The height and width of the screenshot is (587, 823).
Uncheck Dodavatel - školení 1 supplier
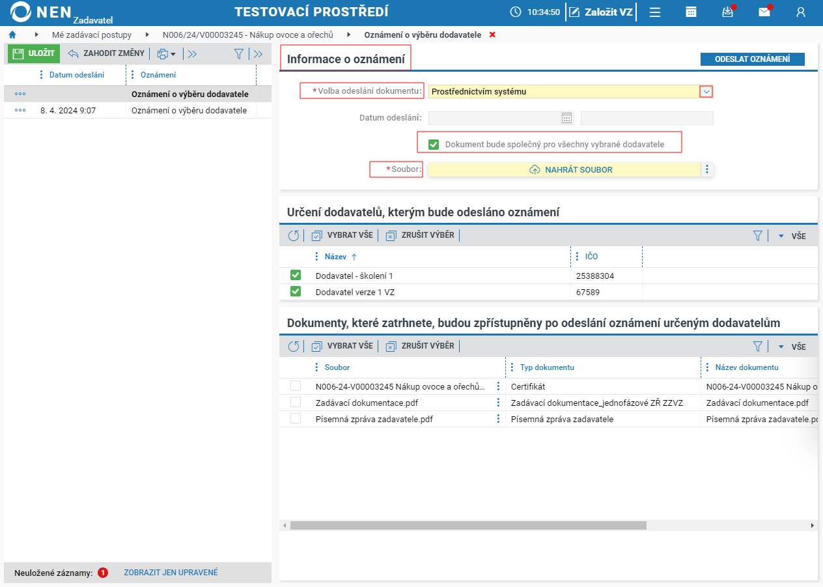[x=296, y=275]
